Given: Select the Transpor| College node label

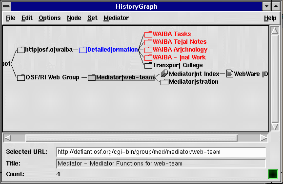Looking at the screenshot, I should [178, 65].
